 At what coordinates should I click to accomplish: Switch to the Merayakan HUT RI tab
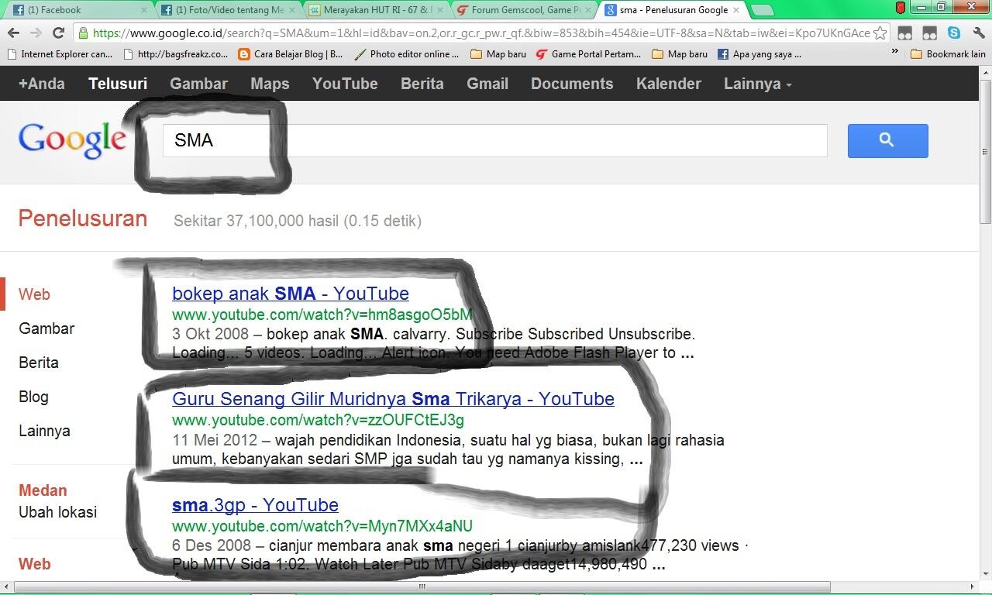[374, 10]
